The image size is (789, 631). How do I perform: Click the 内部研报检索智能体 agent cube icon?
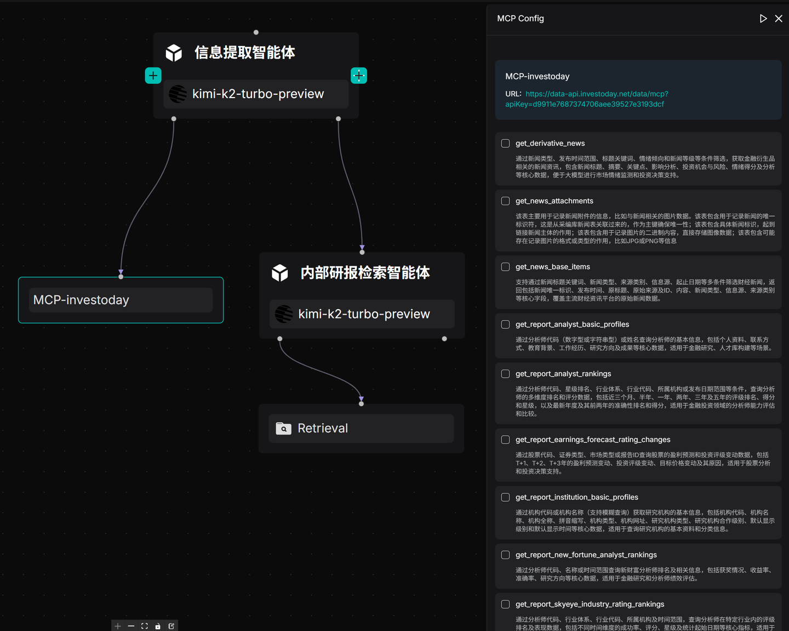pyautogui.click(x=279, y=272)
